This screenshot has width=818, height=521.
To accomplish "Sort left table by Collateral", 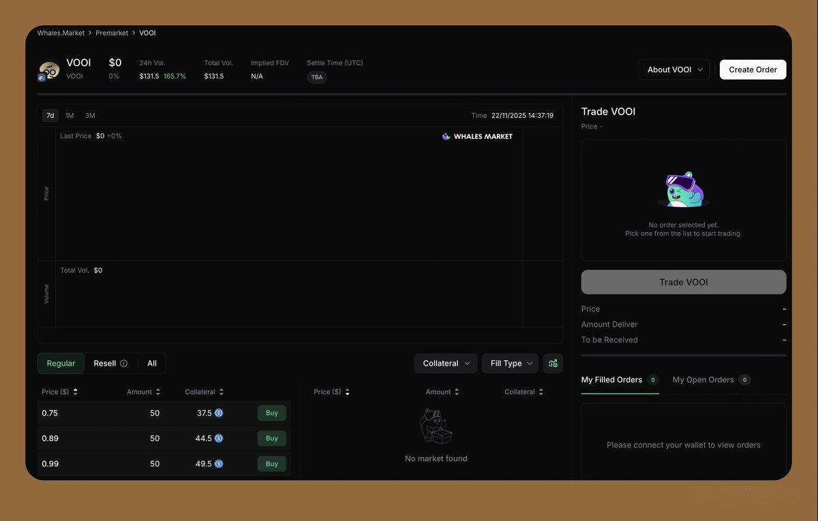I will tap(204, 392).
